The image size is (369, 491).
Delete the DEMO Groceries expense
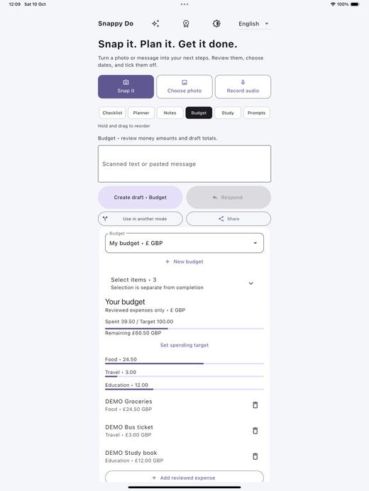point(255,405)
